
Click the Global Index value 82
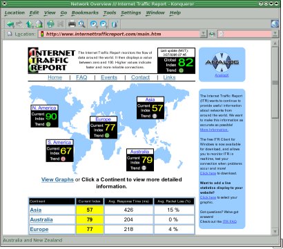186,62
